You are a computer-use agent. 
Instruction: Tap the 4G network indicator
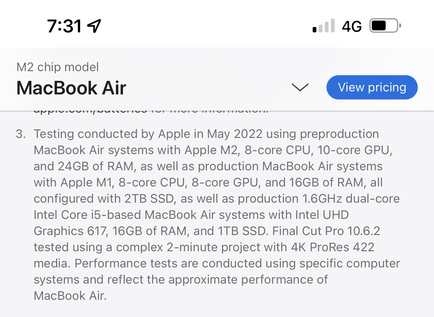(352, 26)
